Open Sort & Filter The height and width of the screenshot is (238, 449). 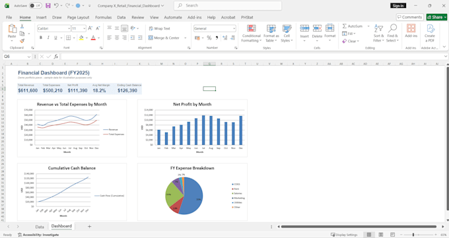(x=378, y=34)
